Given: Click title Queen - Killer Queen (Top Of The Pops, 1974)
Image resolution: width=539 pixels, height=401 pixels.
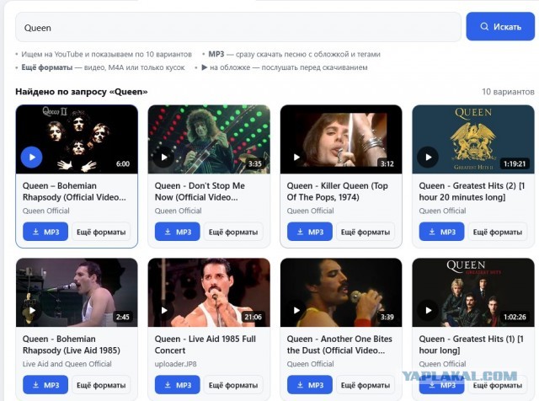Looking at the screenshot, I should 338,191.
